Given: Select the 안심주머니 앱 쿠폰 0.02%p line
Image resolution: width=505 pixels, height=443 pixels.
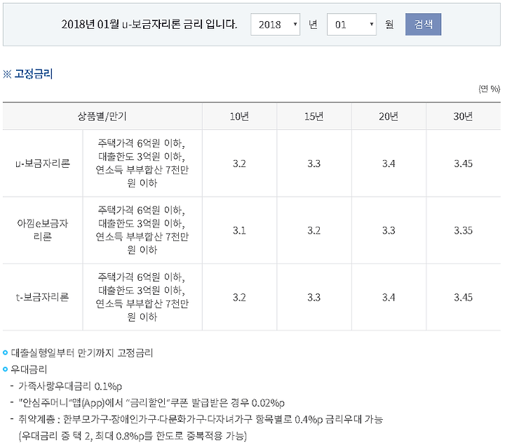Looking at the screenshot, I should click(x=151, y=403).
